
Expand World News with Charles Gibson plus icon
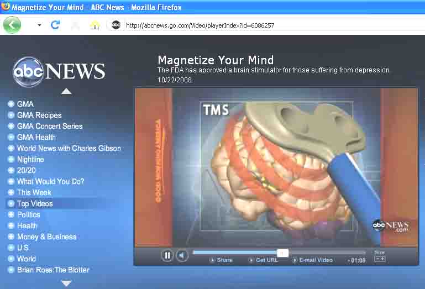point(11,148)
